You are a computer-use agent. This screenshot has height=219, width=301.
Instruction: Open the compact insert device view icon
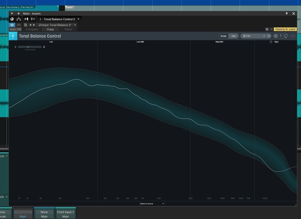pos(33,19)
